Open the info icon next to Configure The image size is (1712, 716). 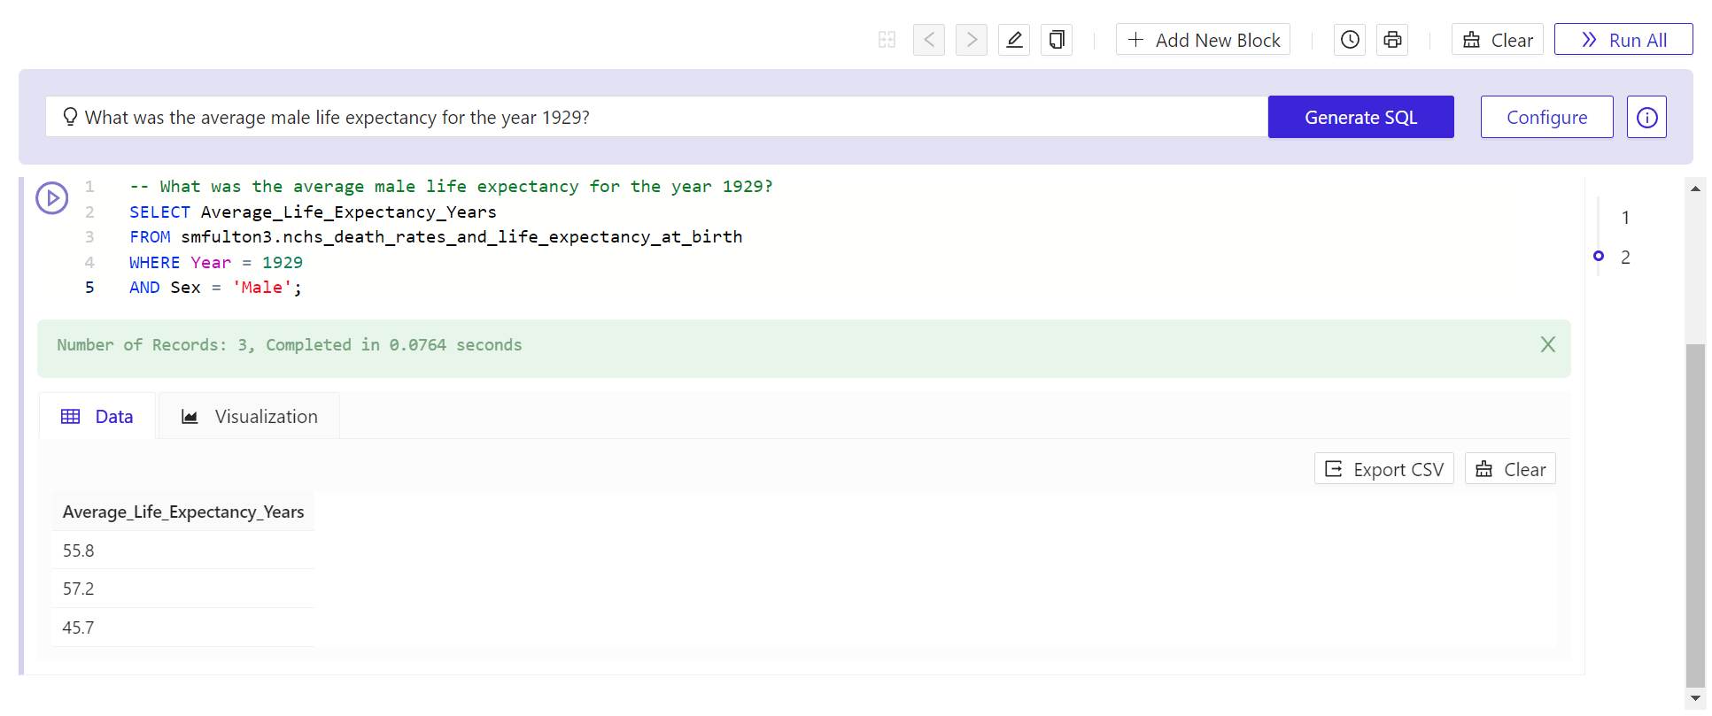(1646, 117)
